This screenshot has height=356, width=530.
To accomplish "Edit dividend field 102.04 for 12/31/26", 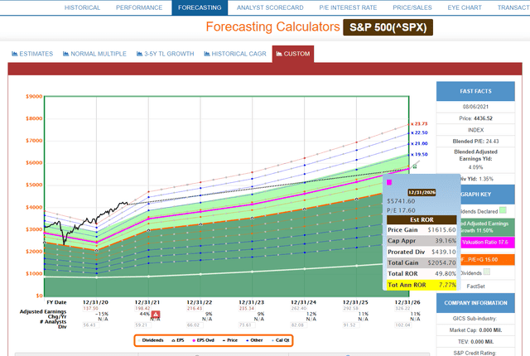I will [402, 325].
